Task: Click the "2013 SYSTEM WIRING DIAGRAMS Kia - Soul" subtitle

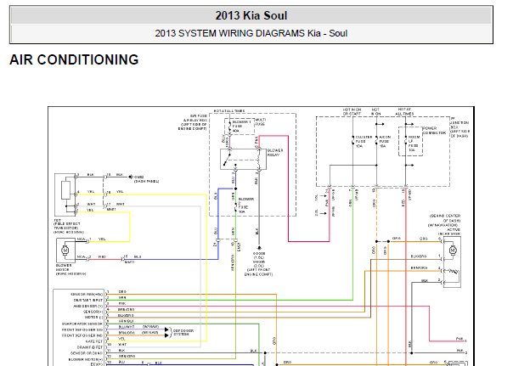Action: [x=251, y=33]
